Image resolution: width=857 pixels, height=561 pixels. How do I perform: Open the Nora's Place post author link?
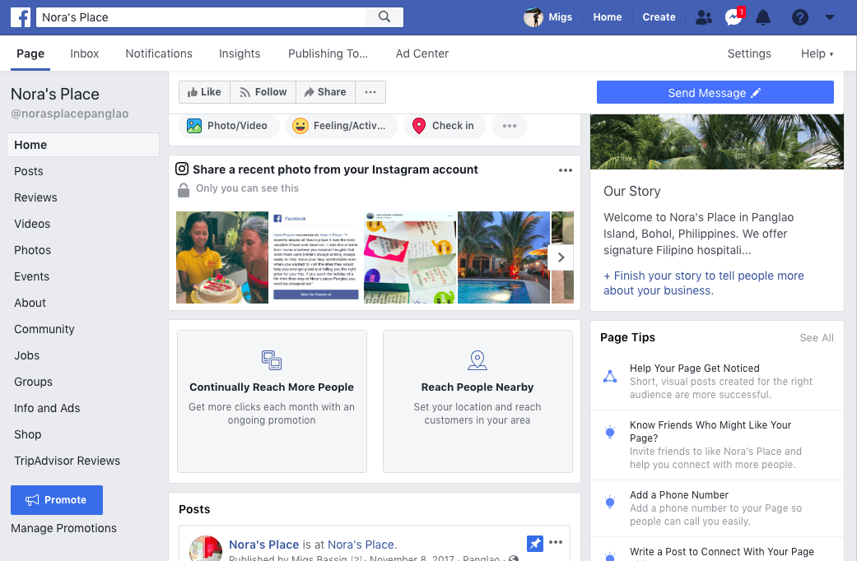264,545
